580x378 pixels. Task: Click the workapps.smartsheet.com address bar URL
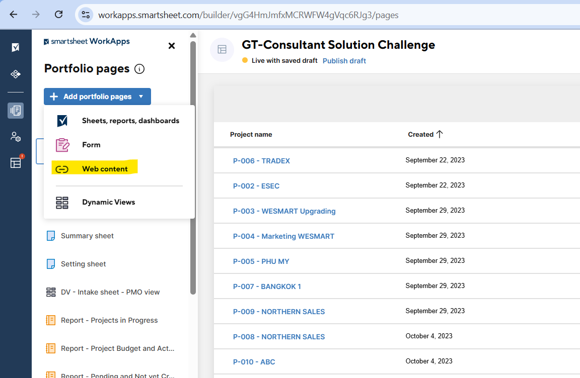point(248,15)
